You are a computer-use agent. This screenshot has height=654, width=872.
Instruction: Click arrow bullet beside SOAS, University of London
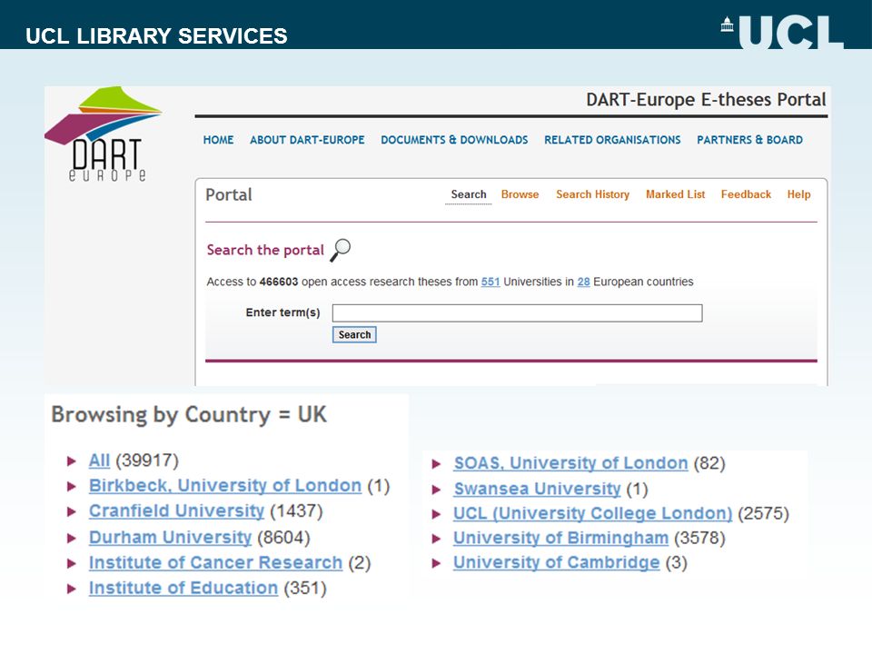(x=437, y=464)
